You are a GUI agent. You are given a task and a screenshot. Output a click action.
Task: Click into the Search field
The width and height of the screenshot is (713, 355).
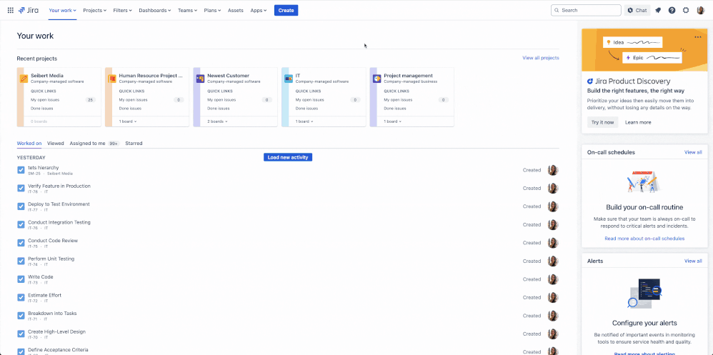coord(586,10)
